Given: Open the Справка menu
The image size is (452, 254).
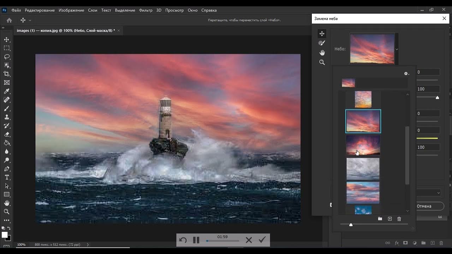Looking at the screenshot, I should [x=209, y=10].
